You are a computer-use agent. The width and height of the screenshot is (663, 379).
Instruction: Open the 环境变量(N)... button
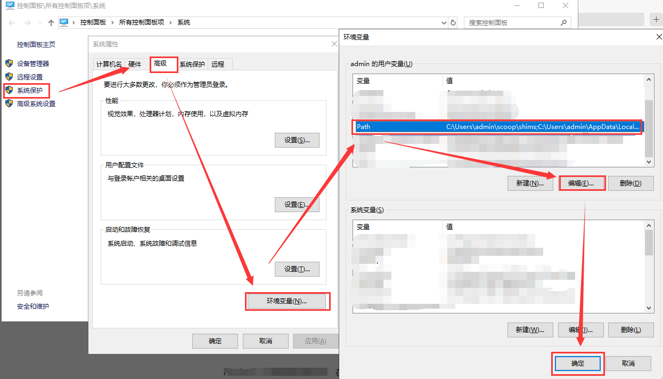tap(287, 301)
